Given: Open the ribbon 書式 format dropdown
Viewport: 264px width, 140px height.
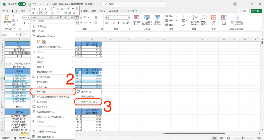Looking at the screenshot, I should 170,25.
